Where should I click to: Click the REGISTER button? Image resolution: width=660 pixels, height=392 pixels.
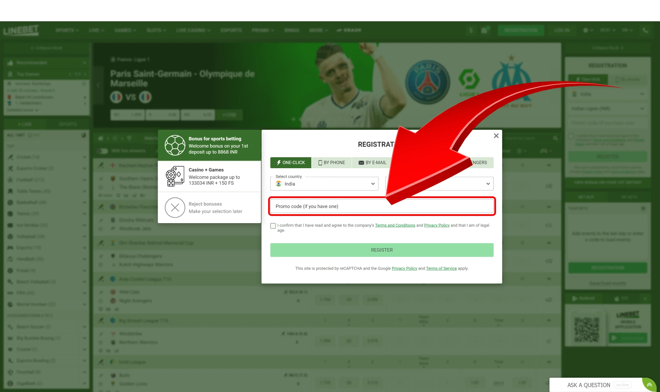382,250
